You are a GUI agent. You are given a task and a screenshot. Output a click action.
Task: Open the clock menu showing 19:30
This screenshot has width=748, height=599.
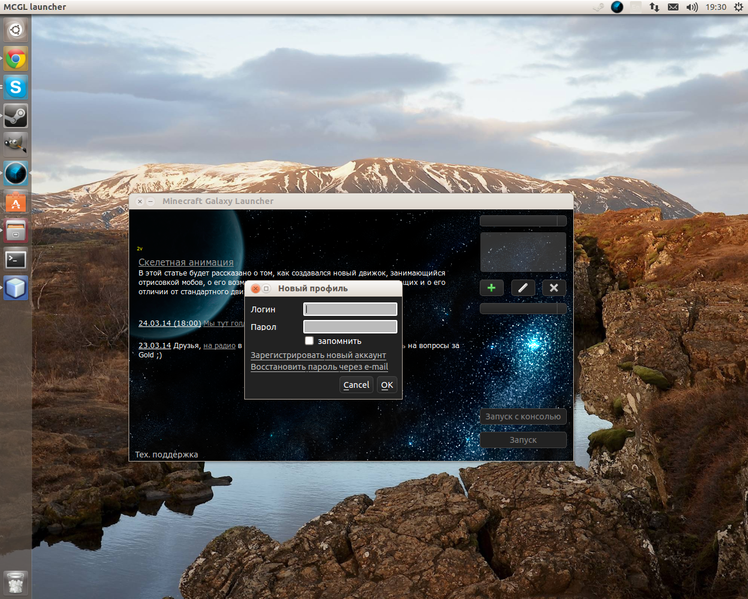(715, 7)
